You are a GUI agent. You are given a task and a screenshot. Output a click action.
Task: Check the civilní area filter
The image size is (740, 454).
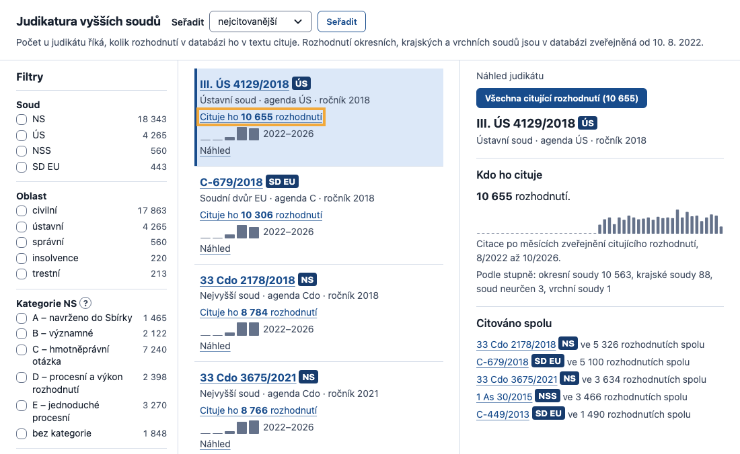click(x=22, y=211)
